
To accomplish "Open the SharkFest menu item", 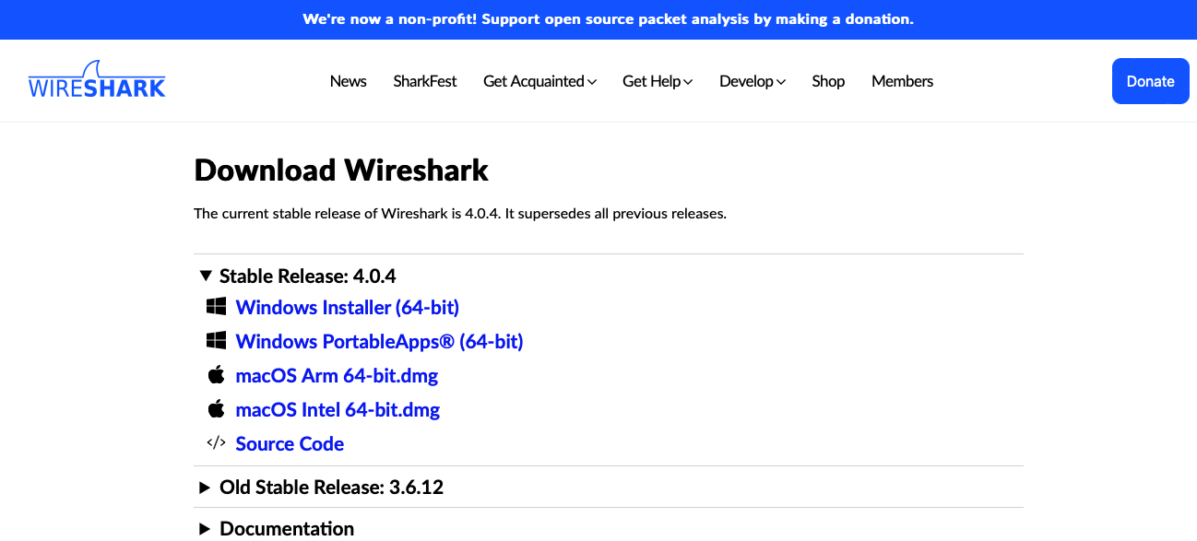I will [x=425, y=81].
